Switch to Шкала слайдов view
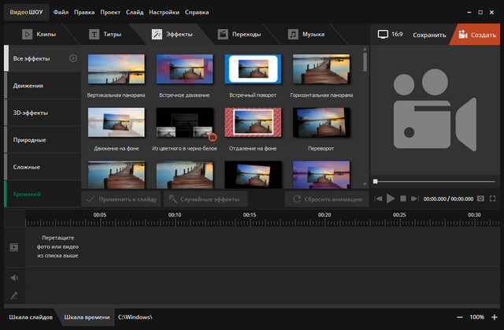 31,317
